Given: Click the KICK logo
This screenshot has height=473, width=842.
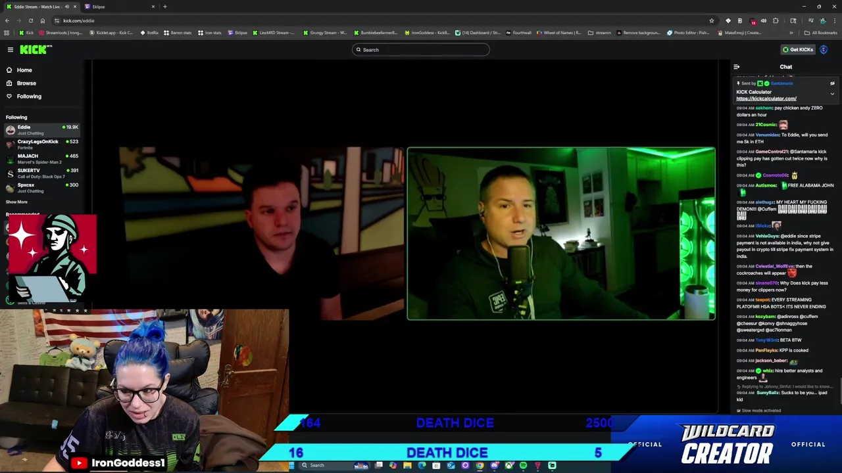Looking at the screenshot, I should 34,49.
